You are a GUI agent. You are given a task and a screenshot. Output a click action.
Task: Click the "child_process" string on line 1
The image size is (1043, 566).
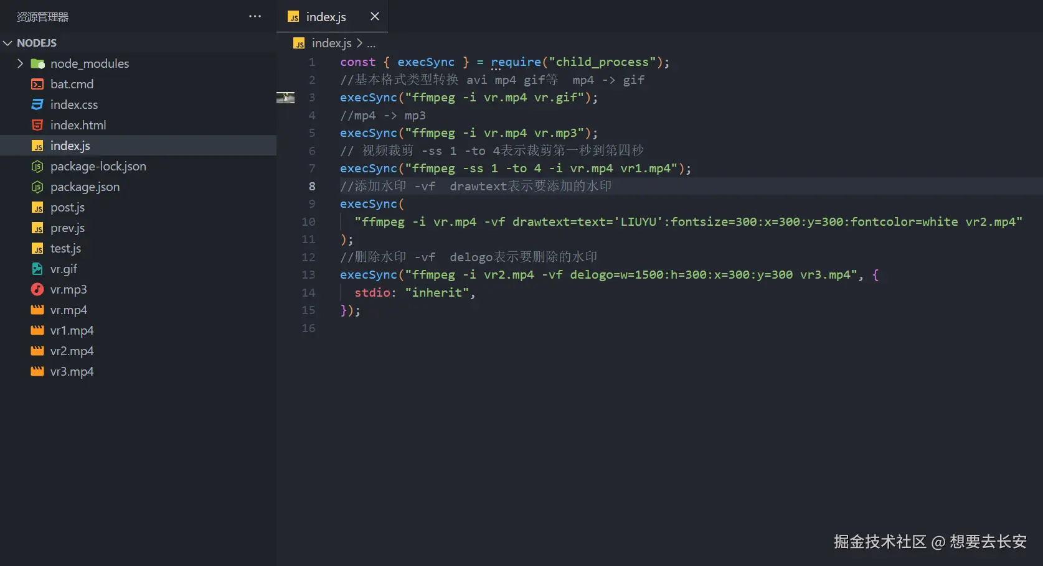click(x=603, y=62)
